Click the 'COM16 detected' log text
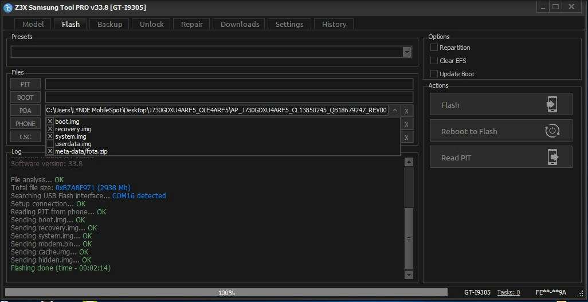 139,196
